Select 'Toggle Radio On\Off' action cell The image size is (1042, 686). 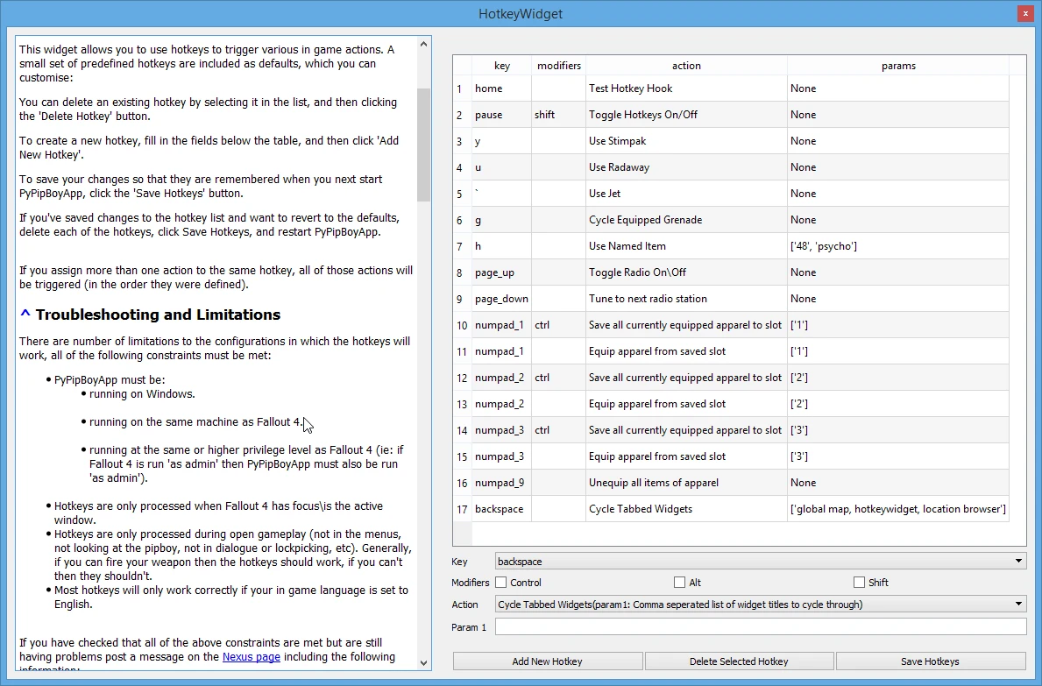click(x=686, y=272)
